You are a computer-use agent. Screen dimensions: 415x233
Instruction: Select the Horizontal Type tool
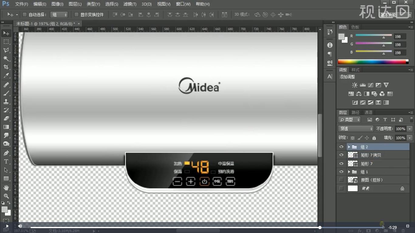pyautogui.click(x=6, y=162)
